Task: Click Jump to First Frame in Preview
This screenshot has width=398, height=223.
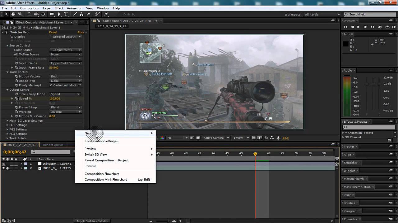Action: [346, 27]
